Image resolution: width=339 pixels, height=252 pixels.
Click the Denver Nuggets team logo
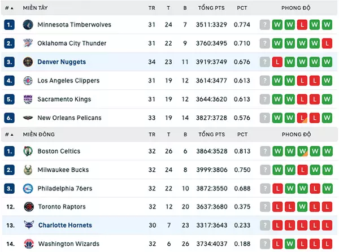pyautogui.click(x=28, y=62)
